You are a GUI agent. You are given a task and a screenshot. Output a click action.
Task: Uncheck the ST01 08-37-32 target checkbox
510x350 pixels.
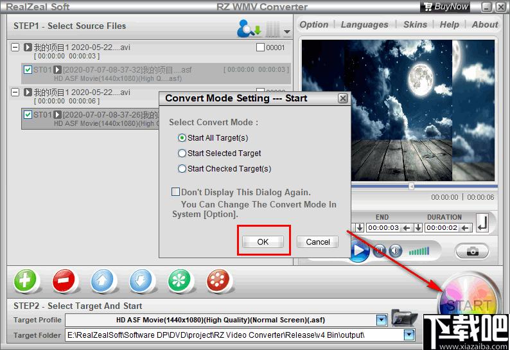(x=28, y=69)
